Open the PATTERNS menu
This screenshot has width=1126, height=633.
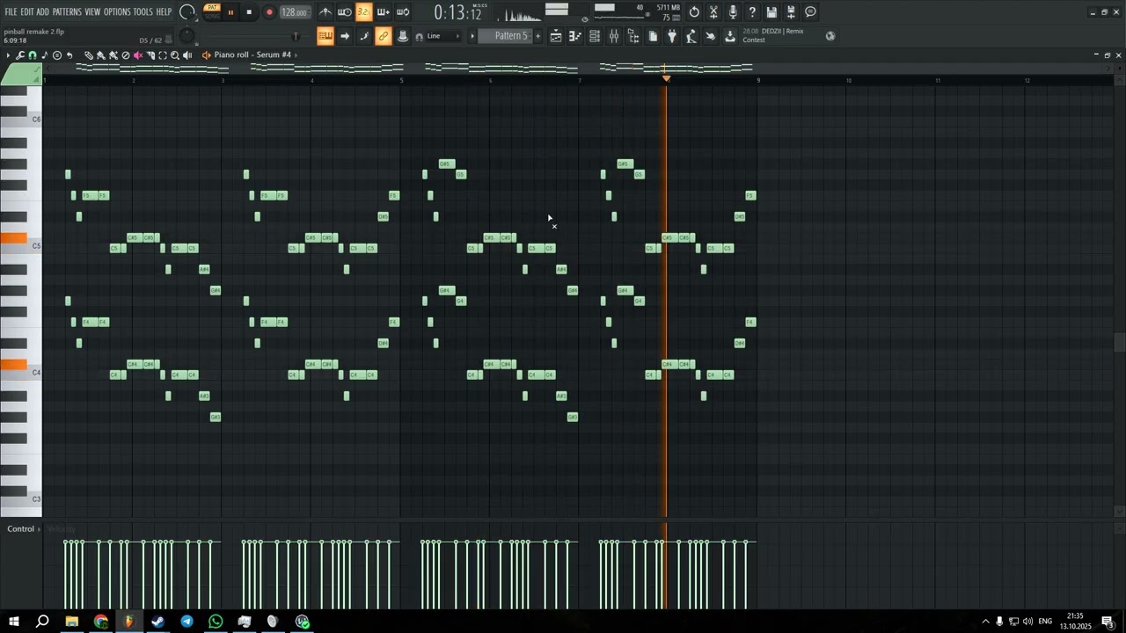[67, 12]
